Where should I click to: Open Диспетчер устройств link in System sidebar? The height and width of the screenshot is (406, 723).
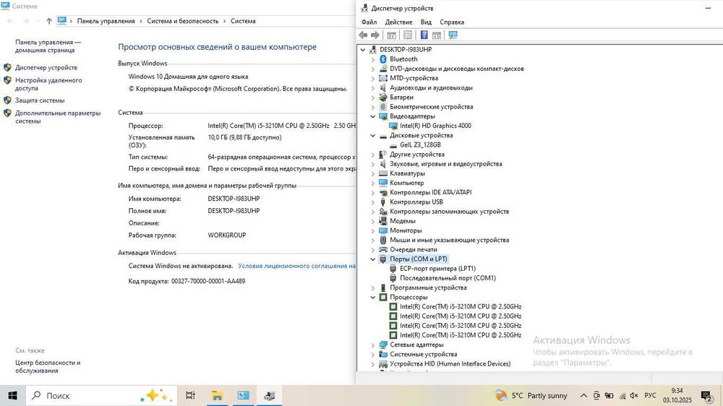pos(46,67)
